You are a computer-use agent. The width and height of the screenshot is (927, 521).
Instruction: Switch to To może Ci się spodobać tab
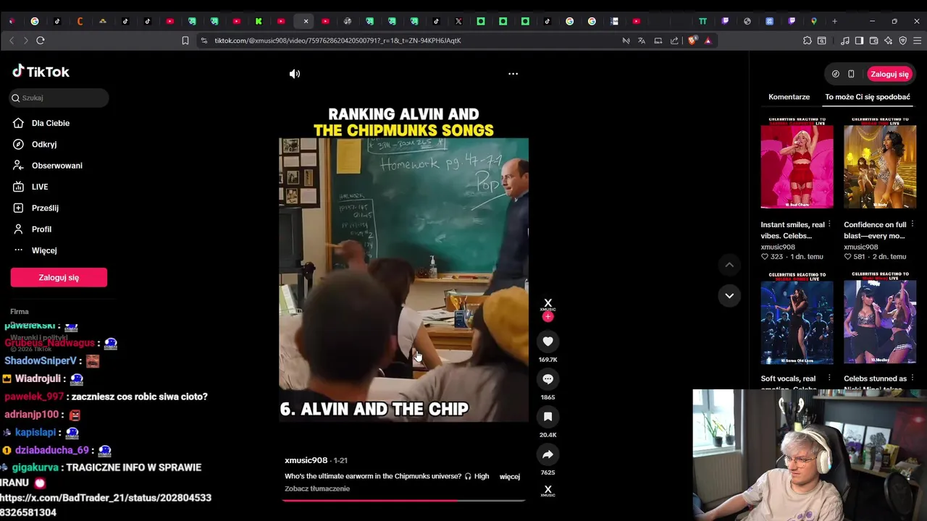click(x=868, y=97)
